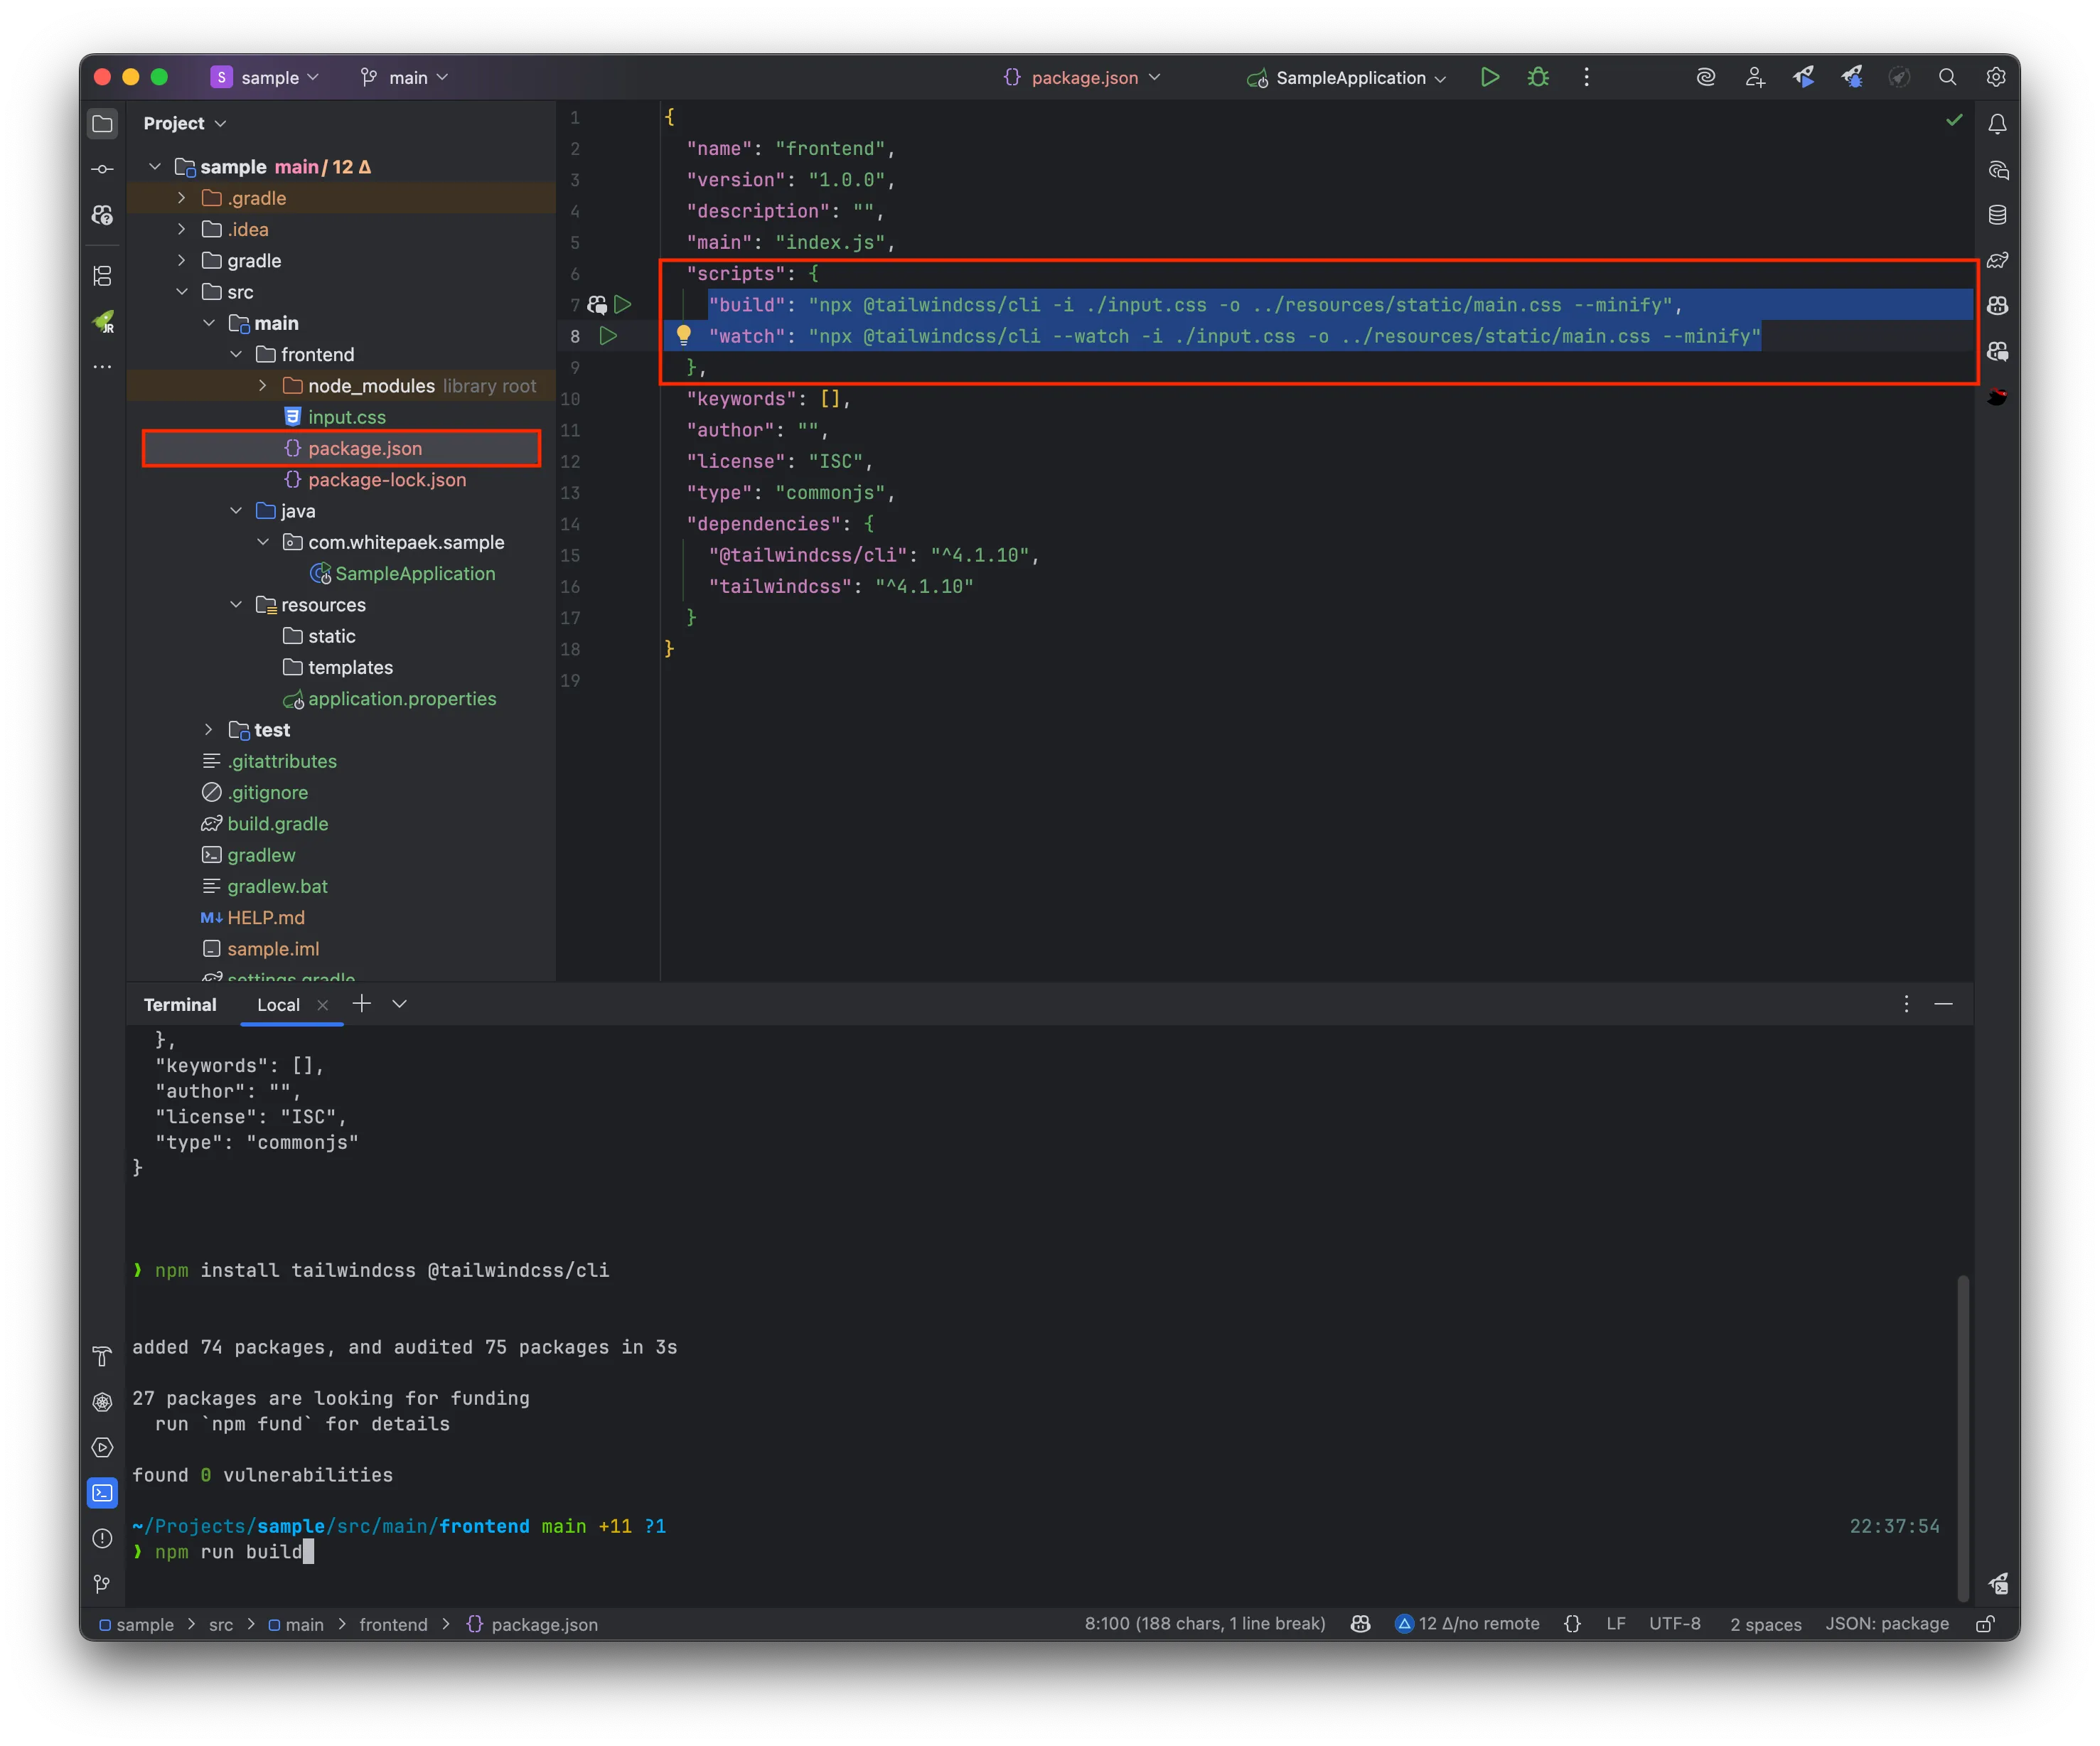Click the UTF-8 encoding widget
The height and width of the screenshot is (1746, 2100).
(x=1675, y=1624)
